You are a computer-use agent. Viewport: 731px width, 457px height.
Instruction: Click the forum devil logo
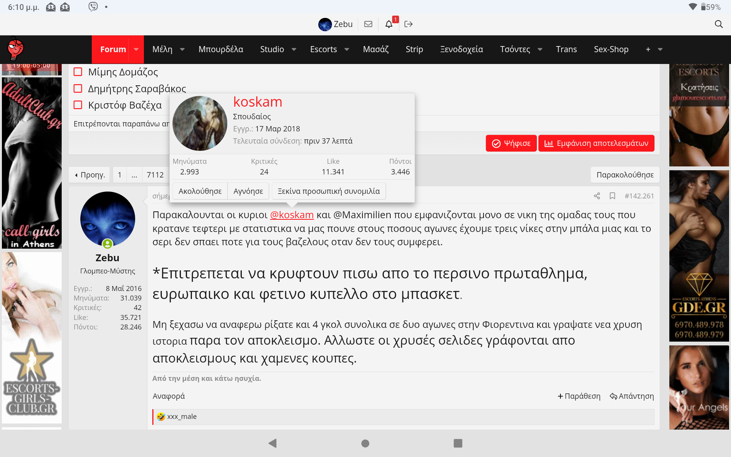click(16, 49)
